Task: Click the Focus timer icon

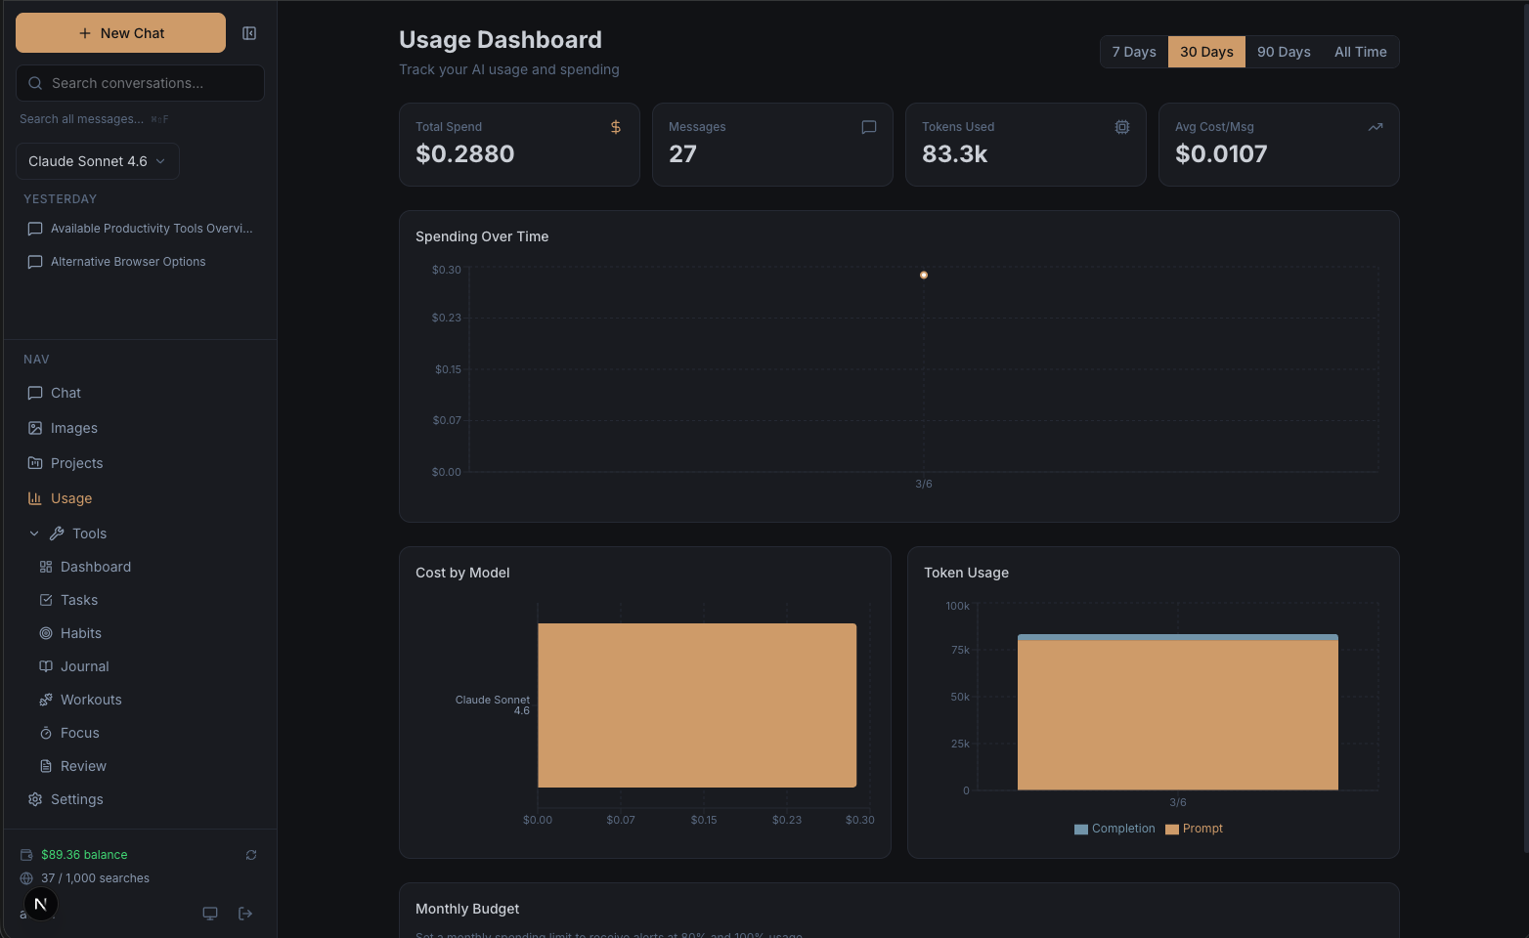Action: [x=45, y=733]
